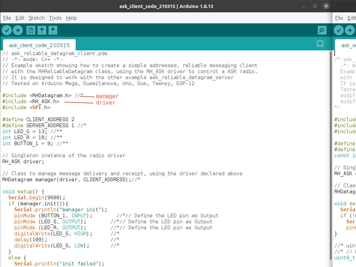The width and height of the screenshot is (356, 267).
Task: Save the sketch with the down-arrow icon
Action: coord(53,30)
